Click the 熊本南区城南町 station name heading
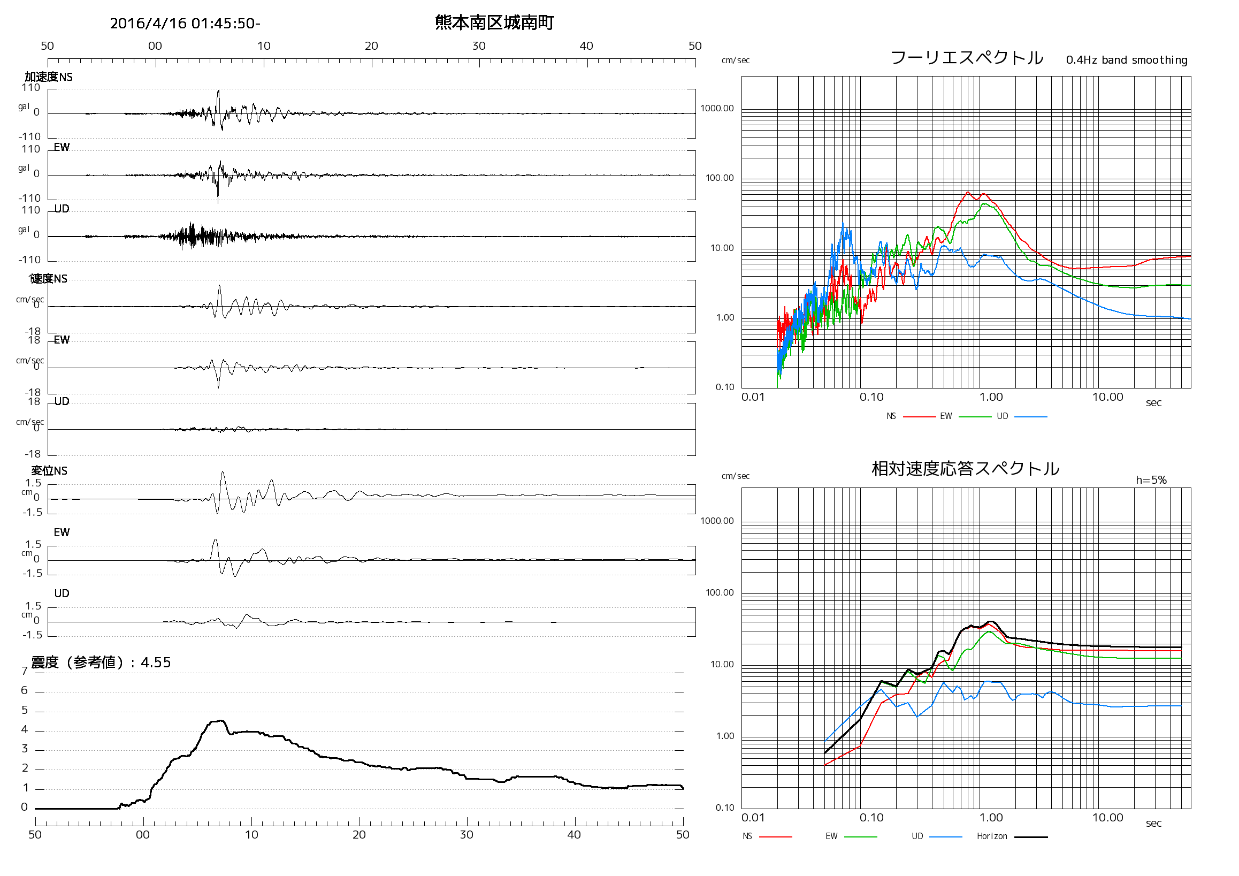The width and height of the screenshot is (1239, 876). pos(494,22)
